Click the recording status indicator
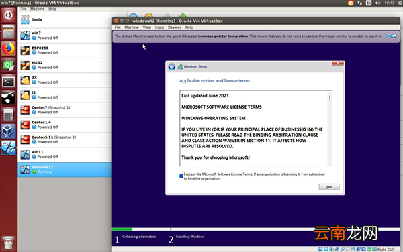This screenshot has width=403, height=252. click(358, 249)
